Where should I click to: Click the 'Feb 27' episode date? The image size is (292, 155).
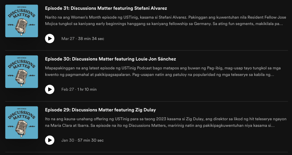coord(68,89)
